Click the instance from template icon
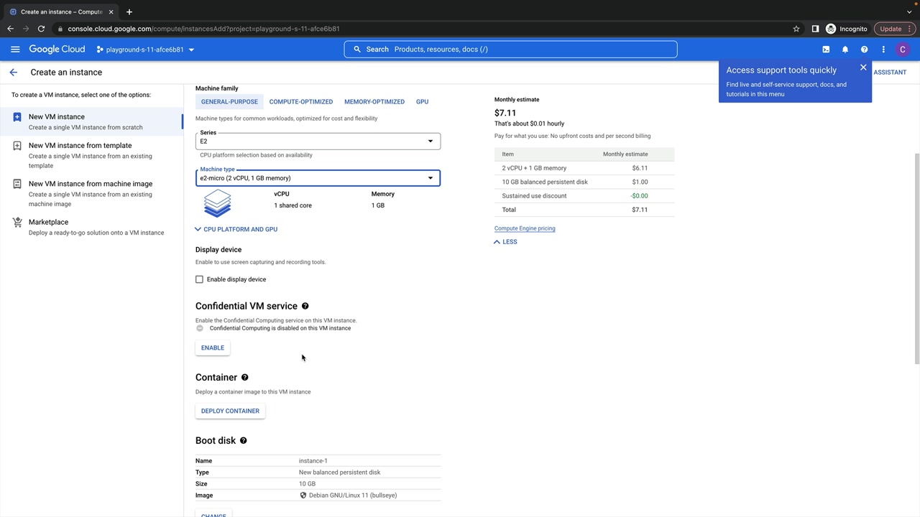Viewport: 920px width, 517px height. [17, 146]
